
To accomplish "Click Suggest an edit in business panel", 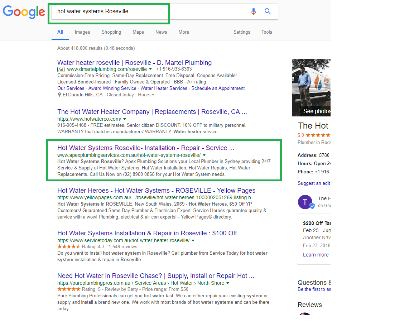I will [x=314, y=183].
